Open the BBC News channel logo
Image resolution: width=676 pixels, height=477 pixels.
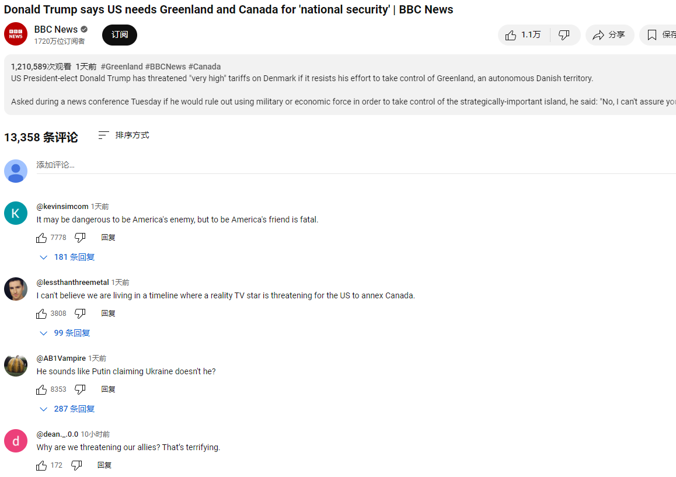[x=16, y=34]
